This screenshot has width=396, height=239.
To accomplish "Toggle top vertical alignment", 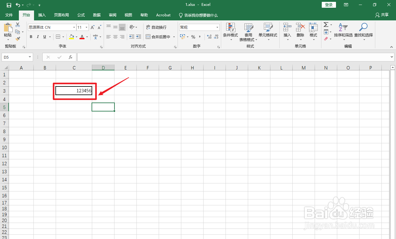I will (108, 27).
